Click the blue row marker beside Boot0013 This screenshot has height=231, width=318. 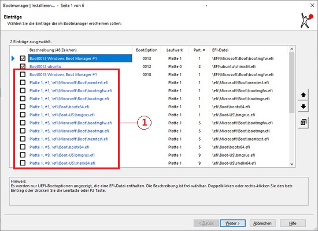(x=13, y=59)
